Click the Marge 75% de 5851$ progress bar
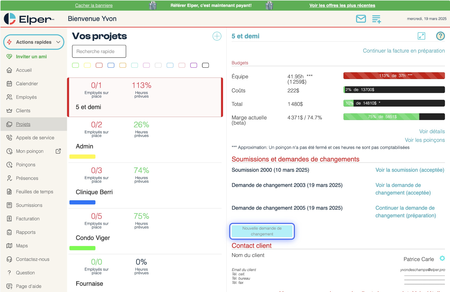 (x=394, y=116)
